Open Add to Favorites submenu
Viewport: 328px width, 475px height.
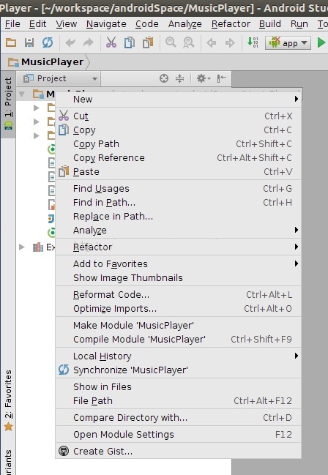[178, 264]
